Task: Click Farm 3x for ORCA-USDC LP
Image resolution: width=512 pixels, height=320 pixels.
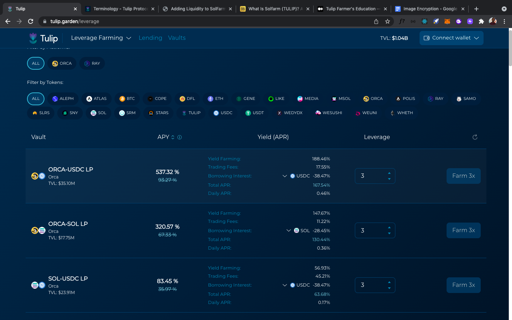Action: (x=463, y=176)
